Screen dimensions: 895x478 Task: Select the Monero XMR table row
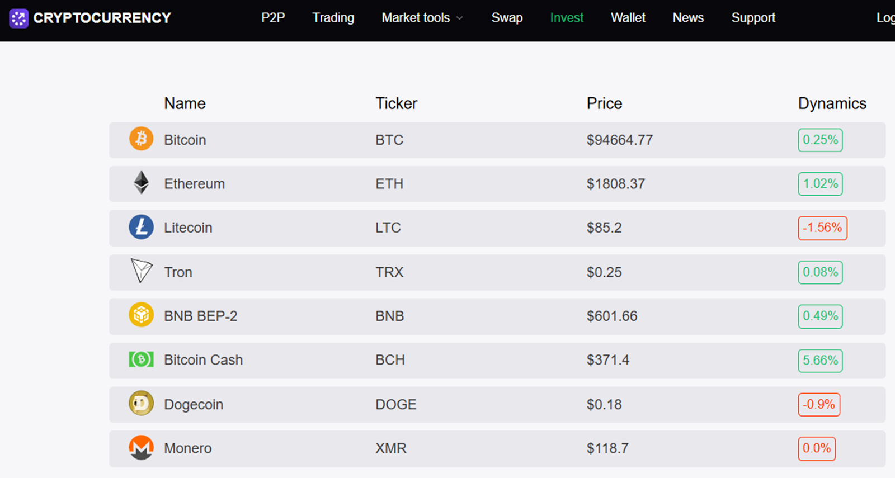coord(497,448)
